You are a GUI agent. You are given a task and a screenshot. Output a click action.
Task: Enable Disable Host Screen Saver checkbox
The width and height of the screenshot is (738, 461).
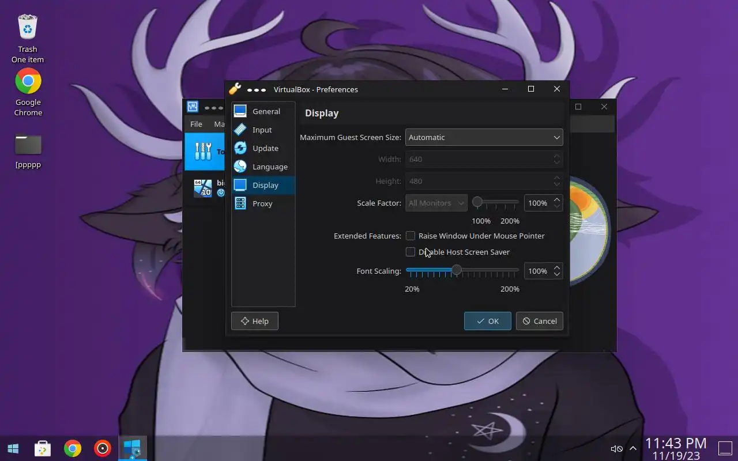[x=411, y=252]
